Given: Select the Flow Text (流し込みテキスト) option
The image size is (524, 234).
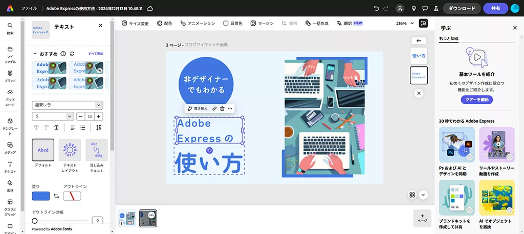Looking at the screenshot, I should 97,150.
